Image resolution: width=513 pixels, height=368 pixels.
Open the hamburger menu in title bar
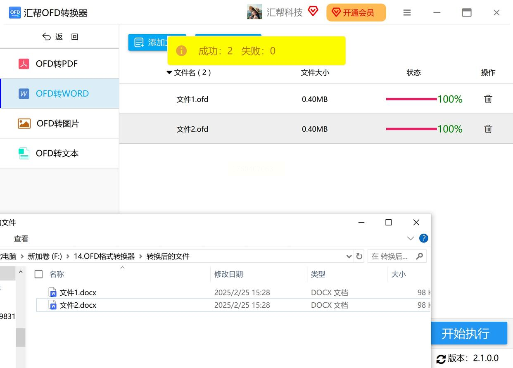pyautogui.click(x=407, y=13)
